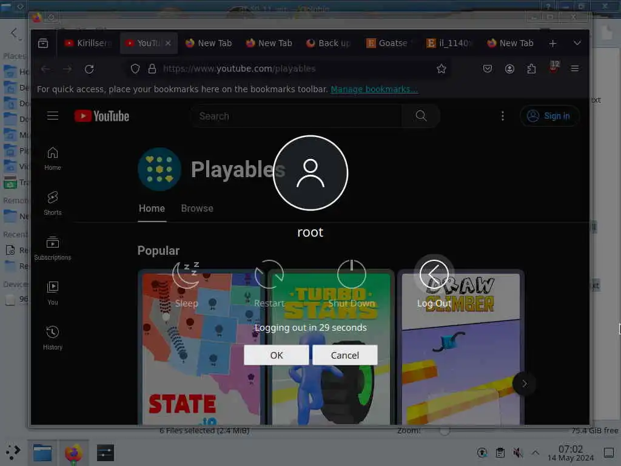The image size is (621, 466).
Task: Open the Manage bookmarks link
Action: pyautogui.click(x=374, y=89)
